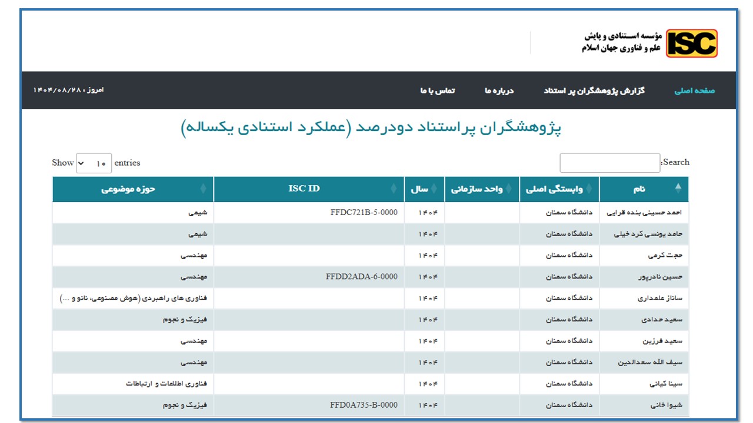The image size is (753, 423).
Task: Click ISC ID FFDC721B-5-0000
Action: tap(364, 213)
